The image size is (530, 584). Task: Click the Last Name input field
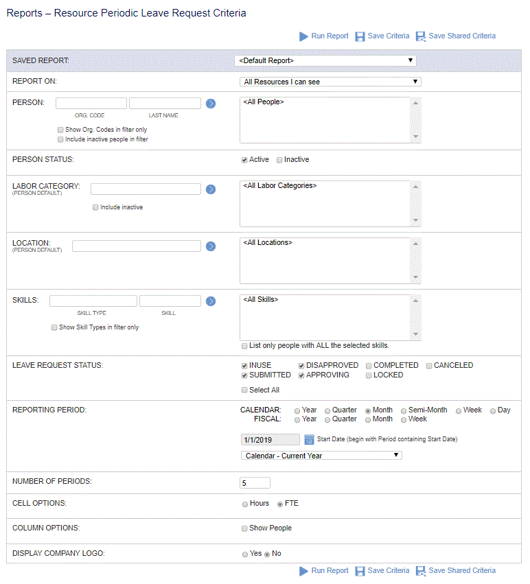(165, 103)
